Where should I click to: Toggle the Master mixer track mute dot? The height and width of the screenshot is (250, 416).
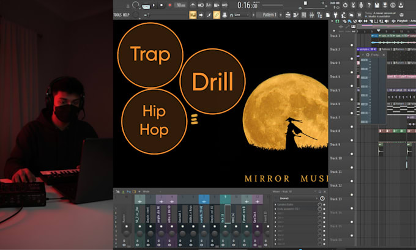tap(126, 226)
